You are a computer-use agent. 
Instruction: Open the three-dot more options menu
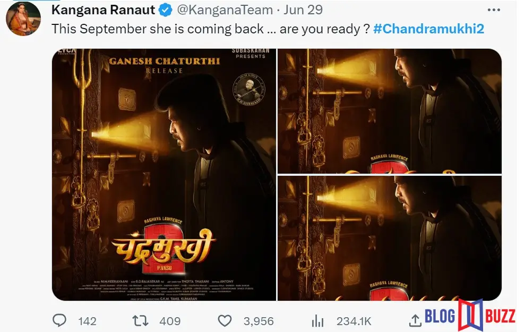494,10
